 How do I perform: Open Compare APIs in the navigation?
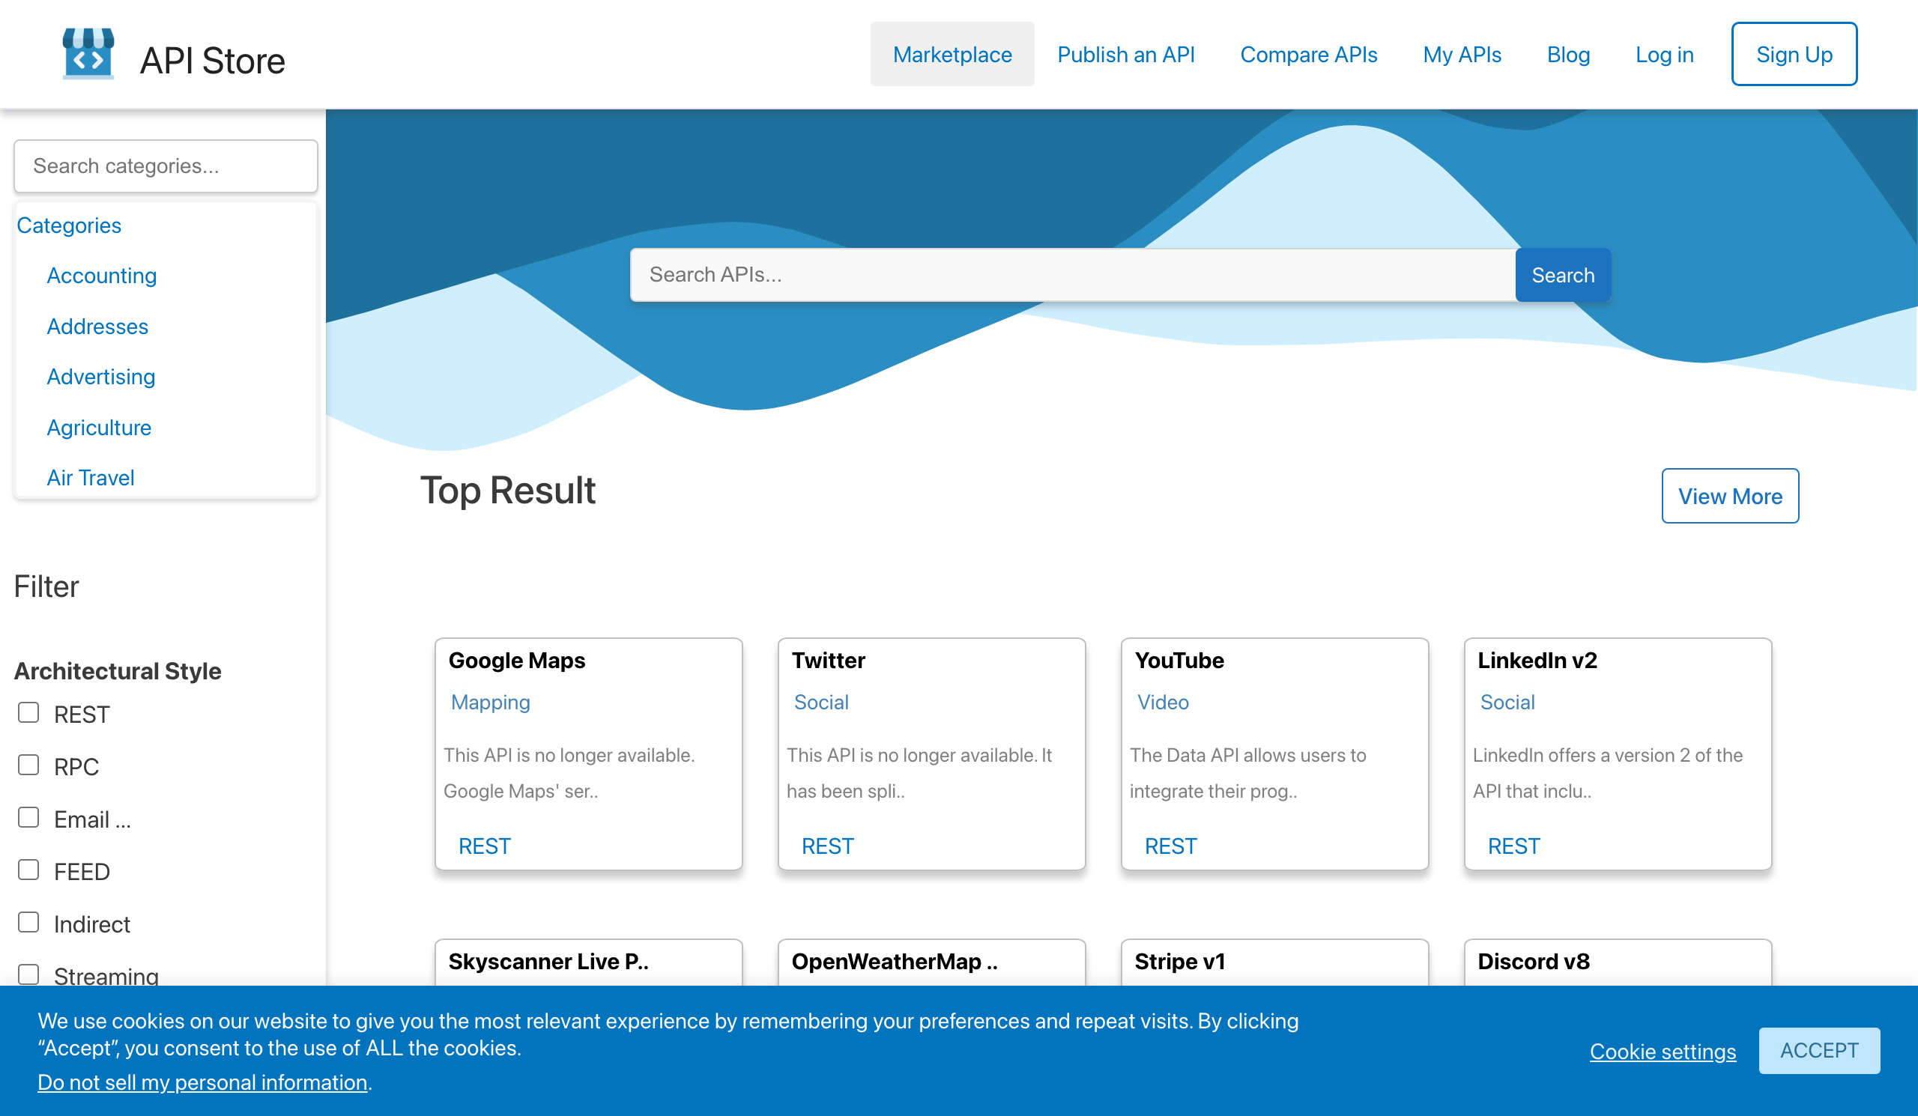coord(1307,55)
